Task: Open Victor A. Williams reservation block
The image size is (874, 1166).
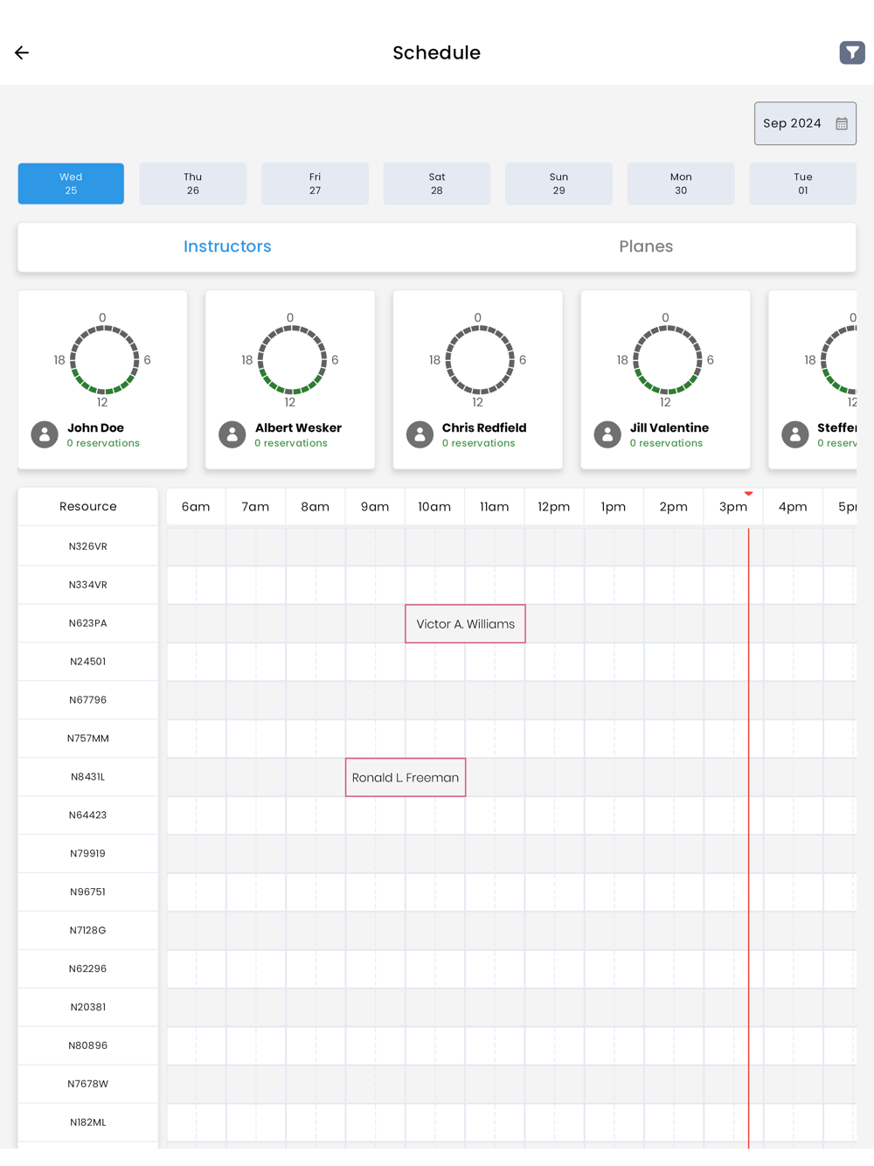Action: point(466,624)
